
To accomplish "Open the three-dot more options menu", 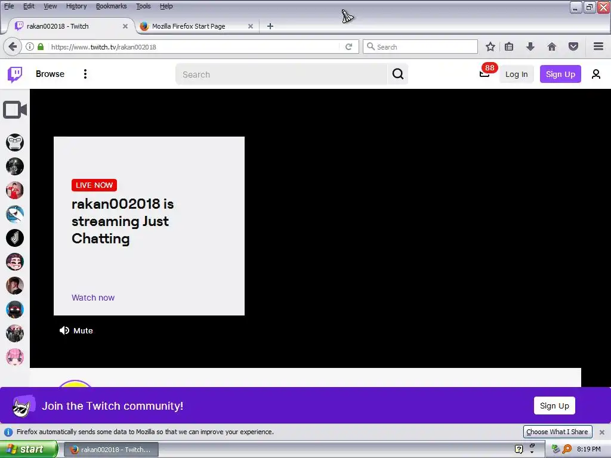I will [85, 74].
